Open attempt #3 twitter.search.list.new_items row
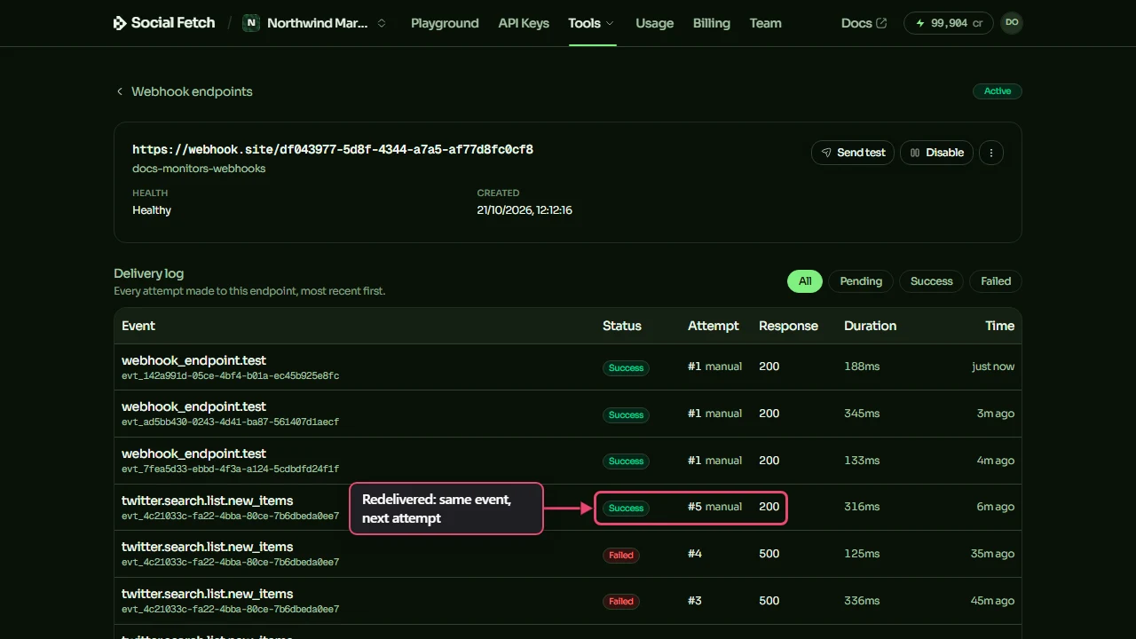Viewport: 1136px width, 639px height. [568, 601]
